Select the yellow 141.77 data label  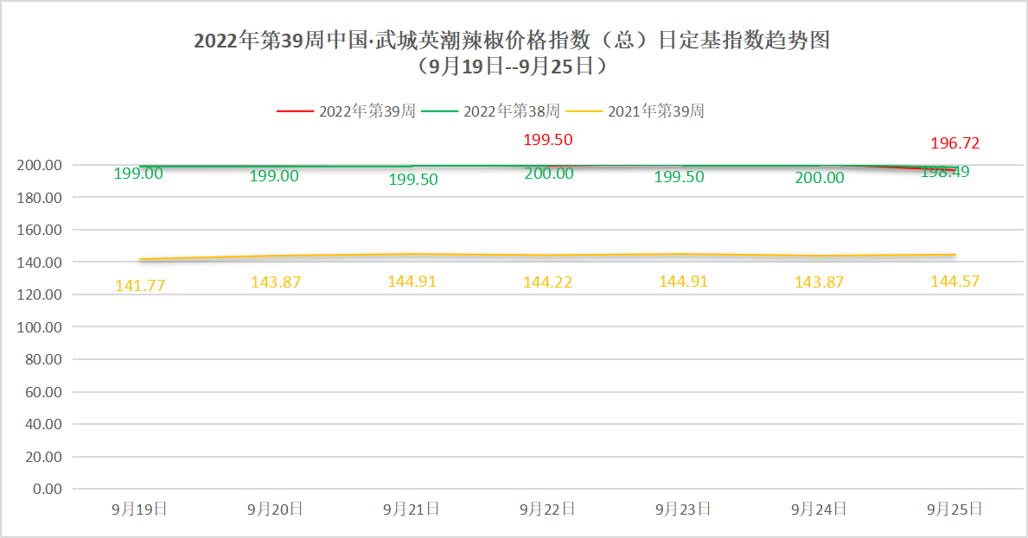[x=139, y=285]
